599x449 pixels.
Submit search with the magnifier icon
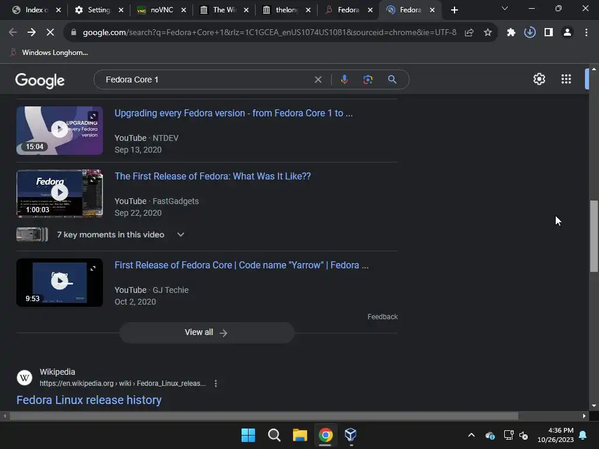[392, 80]
